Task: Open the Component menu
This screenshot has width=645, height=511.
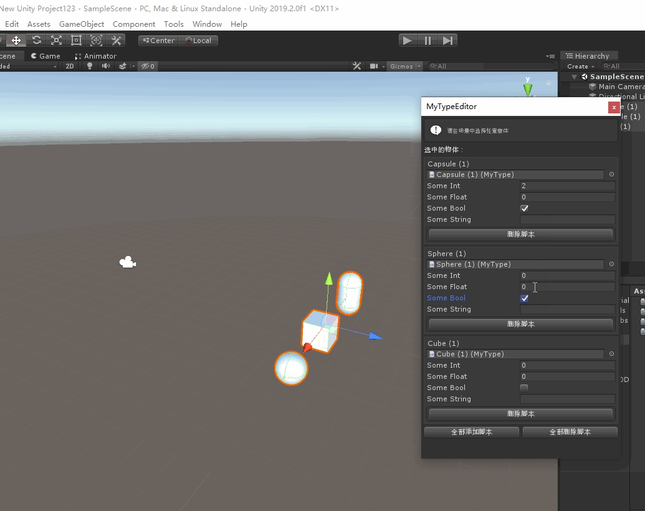Action: (134, 24)
